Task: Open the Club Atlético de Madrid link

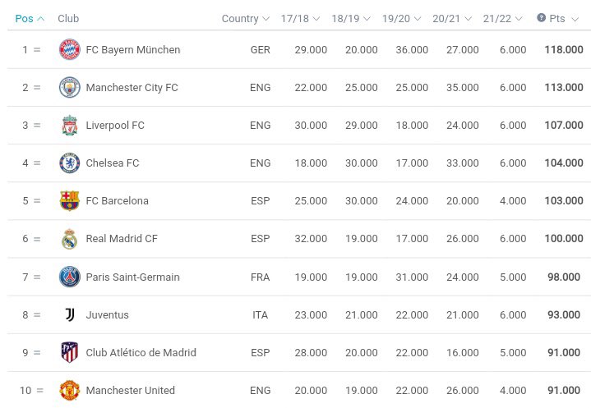Action: pyautogui.click(x=141, y=352)
